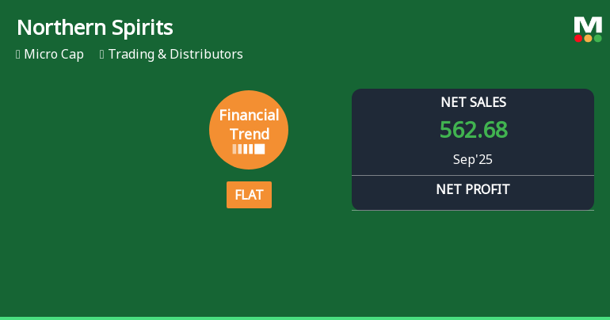
Task: Click the red dot under the logo
Action: tap(578, 38)
